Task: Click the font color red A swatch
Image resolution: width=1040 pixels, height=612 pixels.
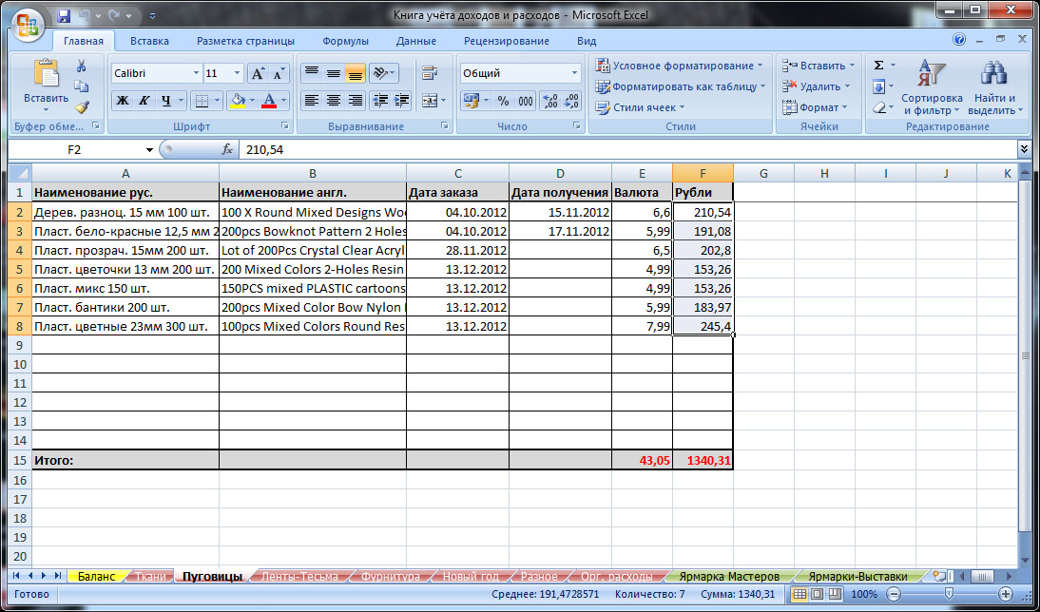Action: (x=269, y=101)
